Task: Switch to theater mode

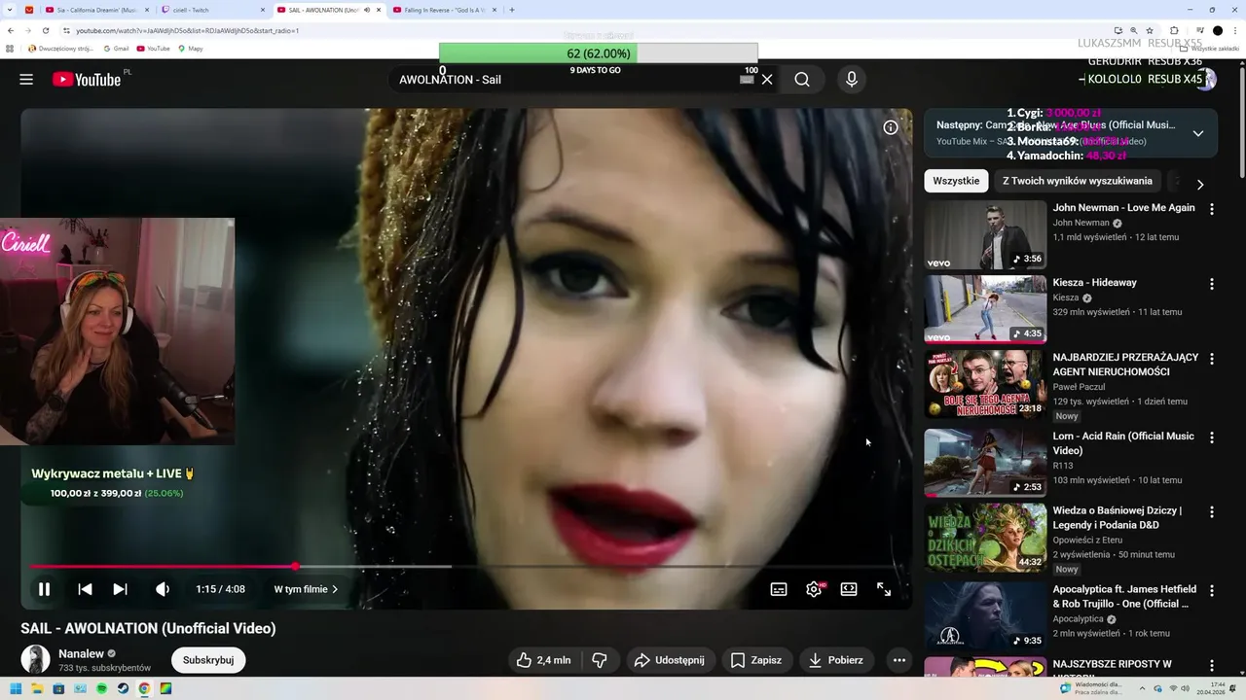Action: 849,589
